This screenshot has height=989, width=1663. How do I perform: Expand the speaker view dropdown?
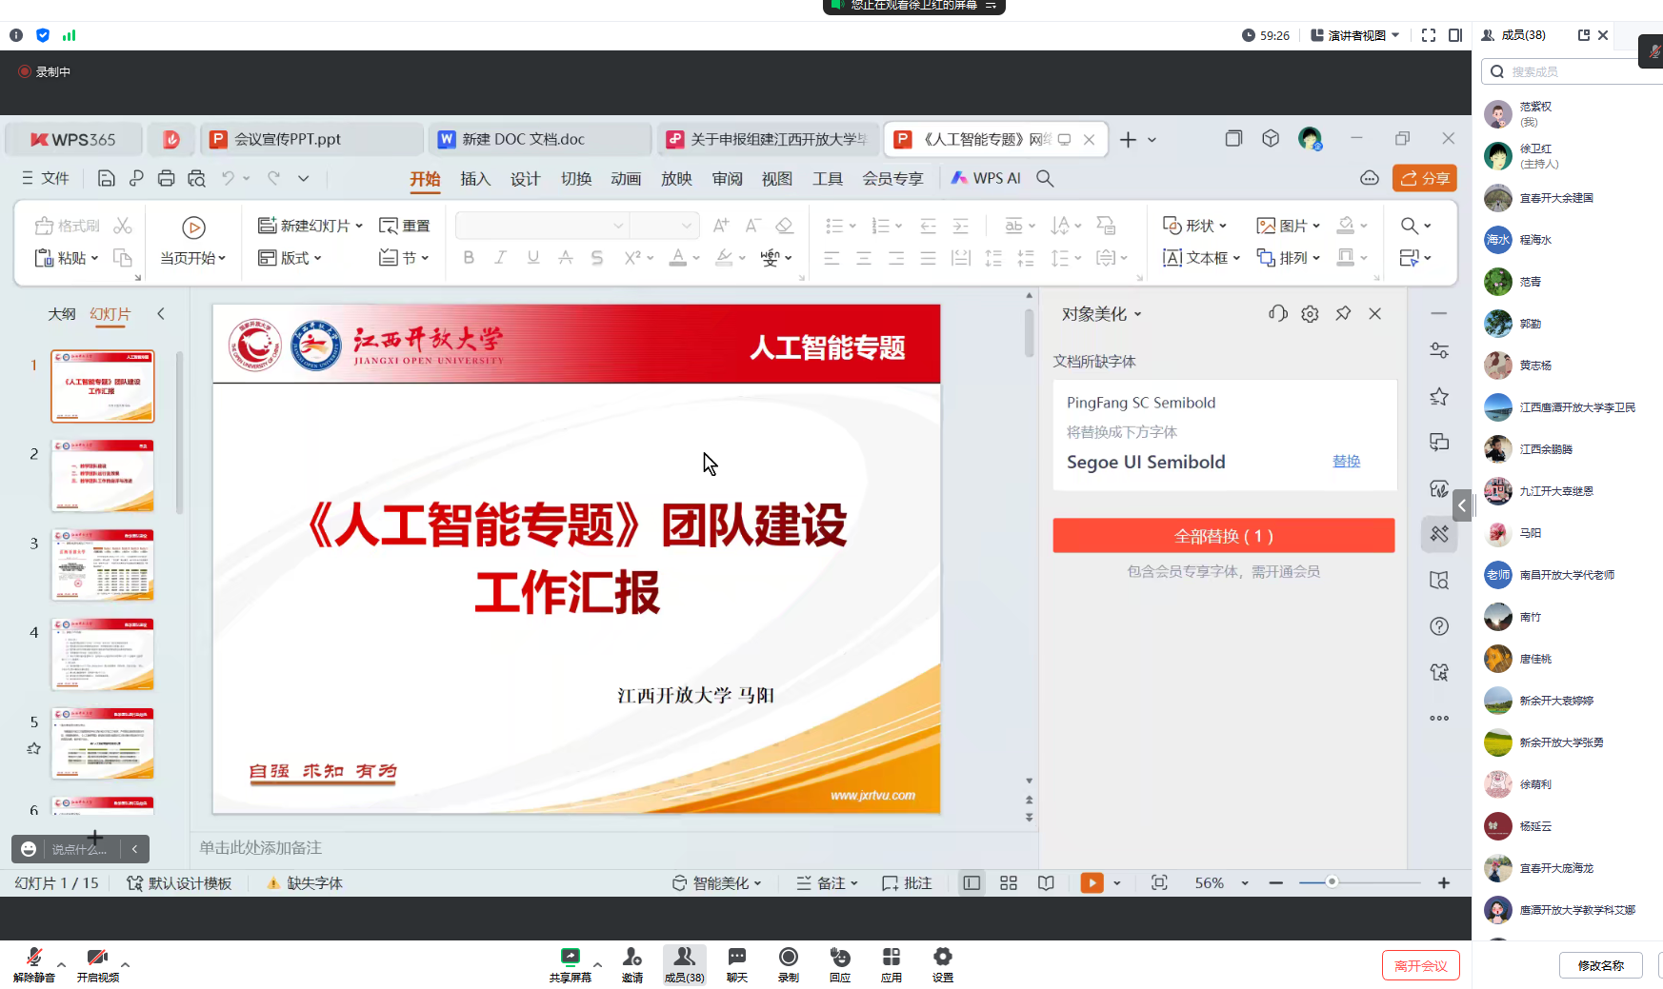1395,35
